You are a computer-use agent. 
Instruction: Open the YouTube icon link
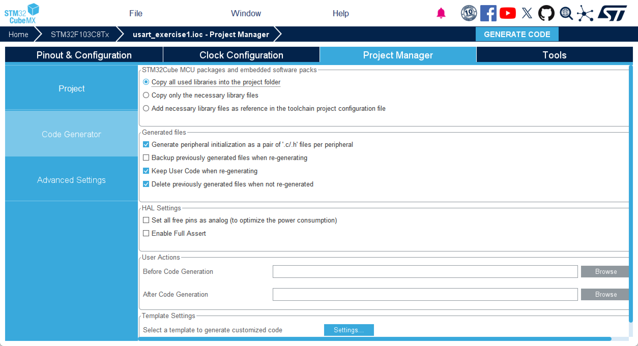tap(507, 13)
